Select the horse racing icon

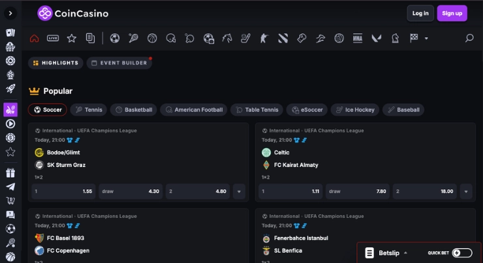point(227,39)
